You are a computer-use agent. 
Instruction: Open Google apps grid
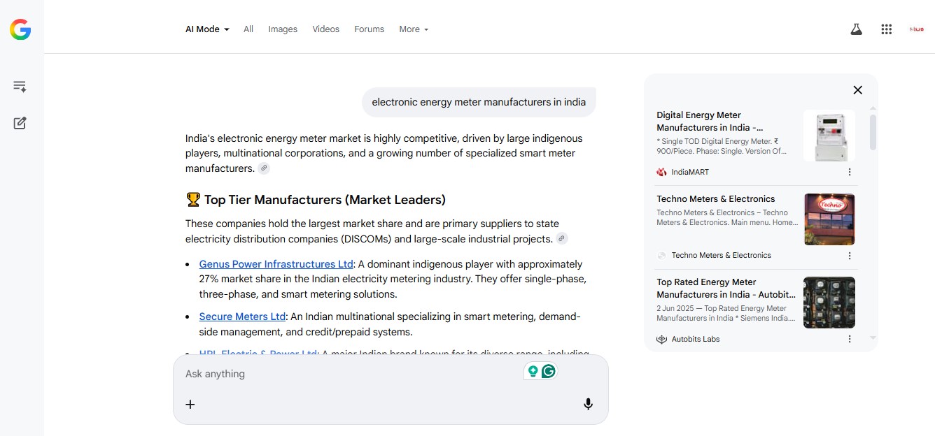(887, 29)
